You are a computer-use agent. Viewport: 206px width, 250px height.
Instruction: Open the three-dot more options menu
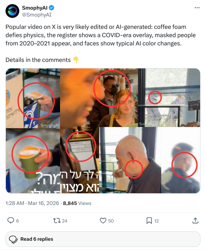[197, 8]
